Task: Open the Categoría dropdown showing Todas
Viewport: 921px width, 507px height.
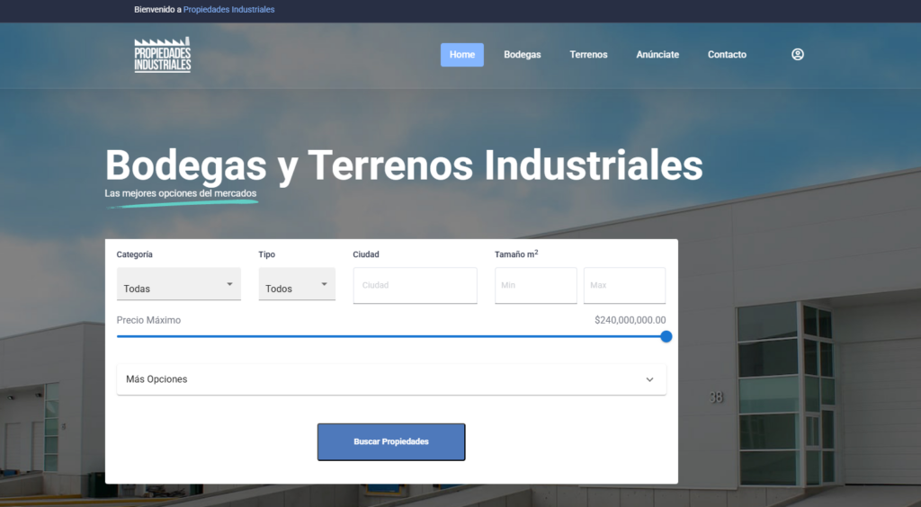Action: [x=179, y=284]
